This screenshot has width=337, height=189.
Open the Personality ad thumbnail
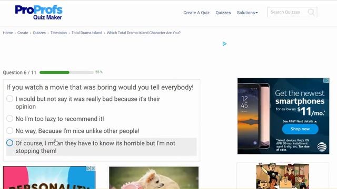[49, 177]
